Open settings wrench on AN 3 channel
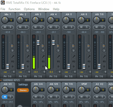The width and height of the screenshot is (113, 107). click(x=43, y=56)
